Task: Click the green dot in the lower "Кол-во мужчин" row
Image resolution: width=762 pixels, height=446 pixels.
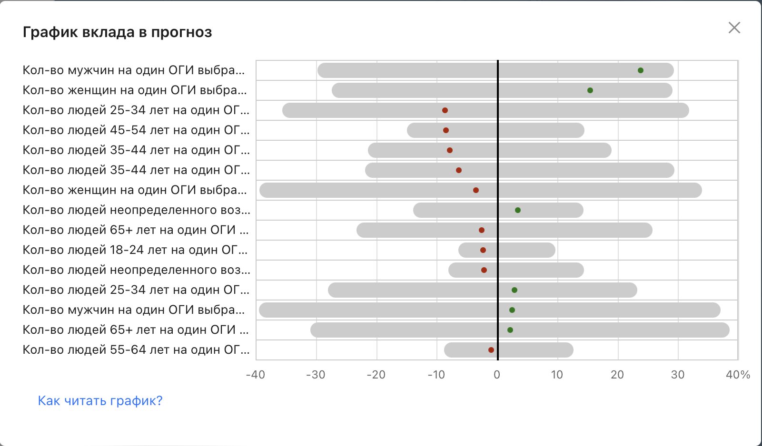Action: point(512,310)
